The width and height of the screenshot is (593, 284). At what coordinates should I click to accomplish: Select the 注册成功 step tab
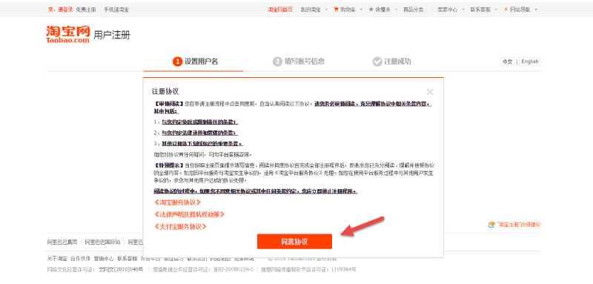click(392, 62)
